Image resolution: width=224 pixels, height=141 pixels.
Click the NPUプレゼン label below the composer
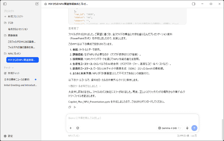(74, 136)
